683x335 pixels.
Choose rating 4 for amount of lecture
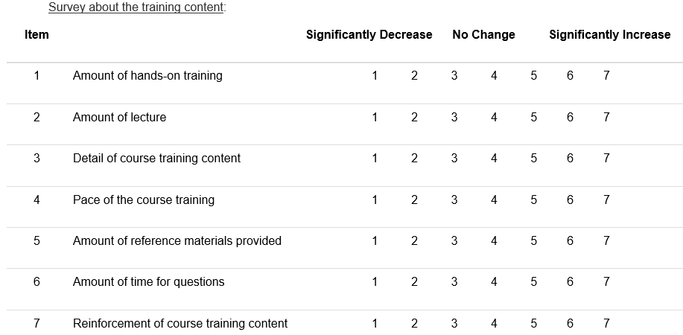click(494, 117)
